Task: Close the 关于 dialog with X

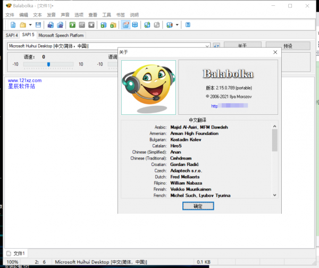Action: pos(275,52)
